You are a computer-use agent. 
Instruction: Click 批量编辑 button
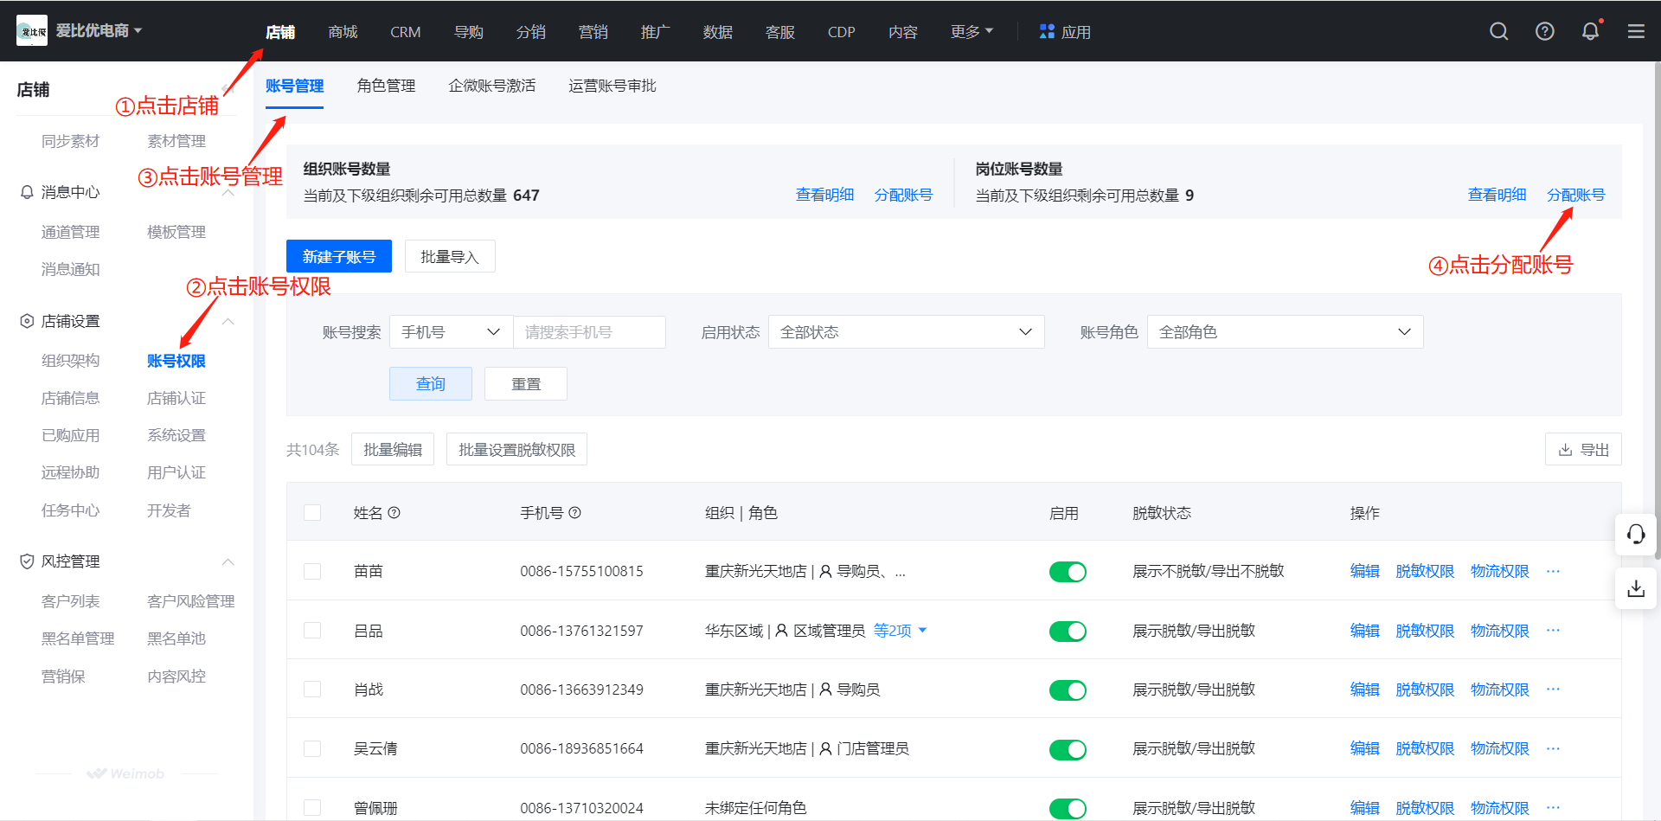pyautogui.click(x=393, y=450)
